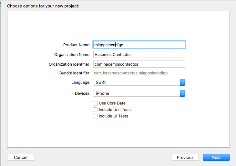Image resolution: width=236 pixels, height=166 pixels.
Task: Click the 'Choose options for your new project' heading
Action: (x=43, y=6)
